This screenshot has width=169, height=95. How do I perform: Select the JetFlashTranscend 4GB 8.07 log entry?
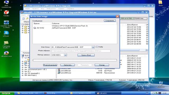coord(64,28)
